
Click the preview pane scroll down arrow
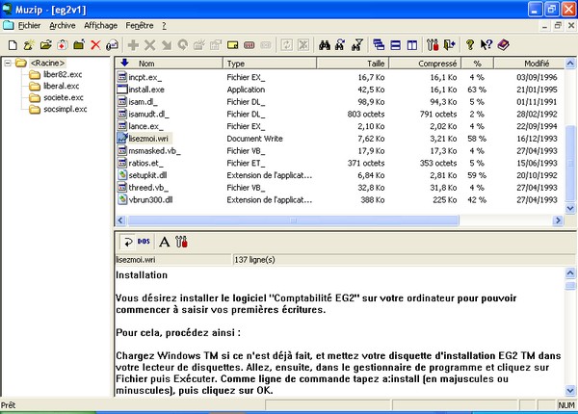click(570, 390)
